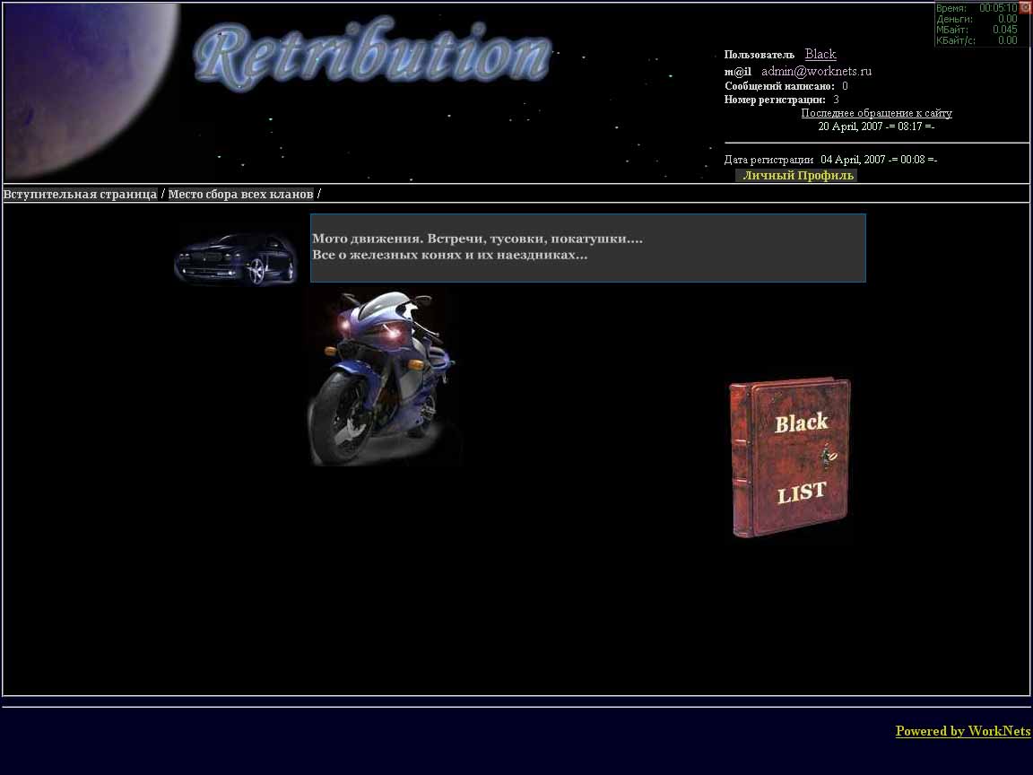Click the Номер регистрации: 3 text

coord(781,100)
